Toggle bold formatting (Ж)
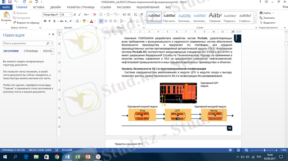288x161 pixels. [x=45, y=21]
